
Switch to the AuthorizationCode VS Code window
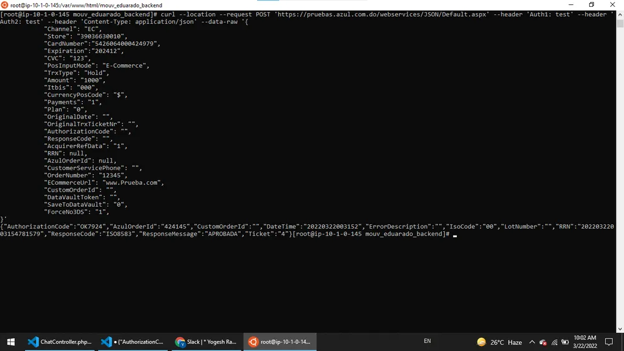(133, 342)
